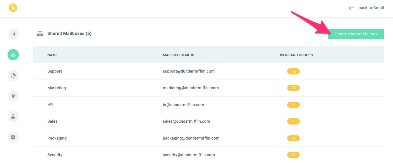393x163 pixels.
Task: Click the inbox tray icon beside Shared Mailboxes
Action: [x=40, y=33]
